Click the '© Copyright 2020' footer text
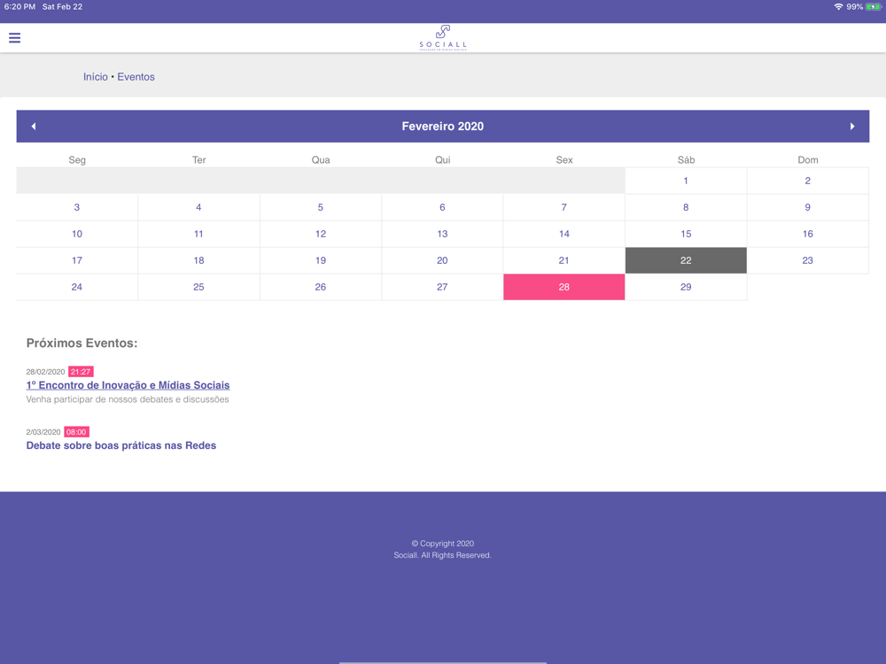886x664 pixels. (442, 544)
